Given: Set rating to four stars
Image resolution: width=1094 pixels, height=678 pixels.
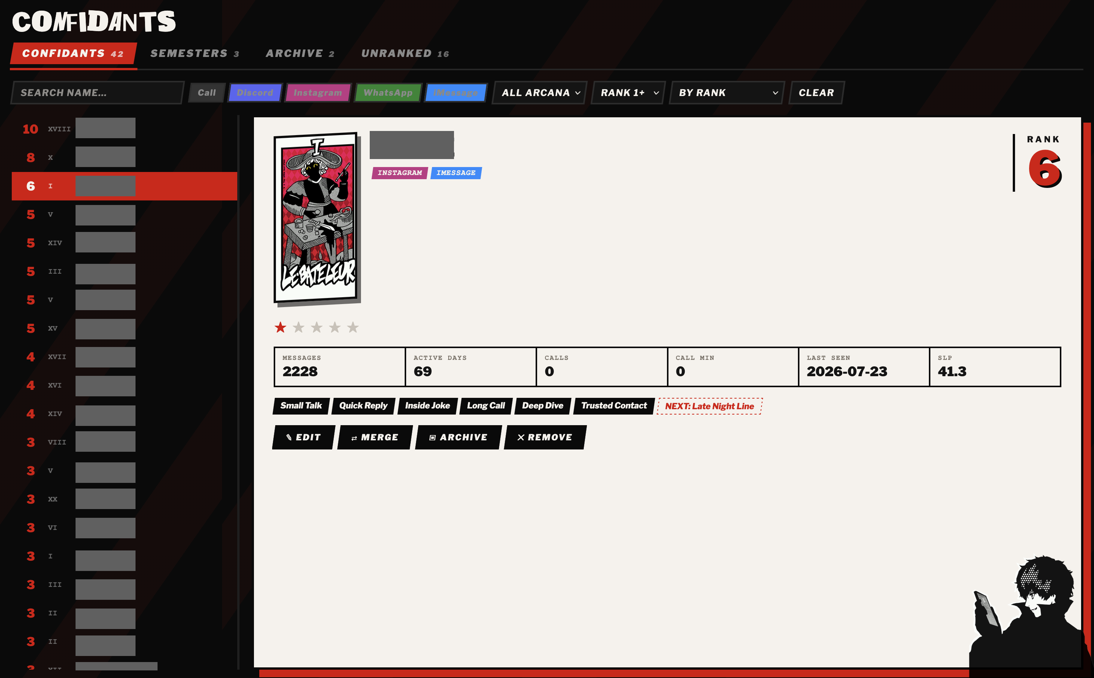Looking at the screenshot, I should pyautogui.click(x=335, y=327).
